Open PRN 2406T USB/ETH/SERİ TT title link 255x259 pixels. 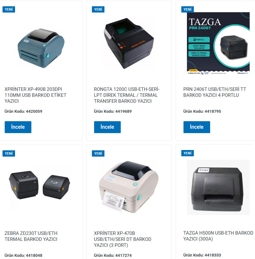[215, 92]
